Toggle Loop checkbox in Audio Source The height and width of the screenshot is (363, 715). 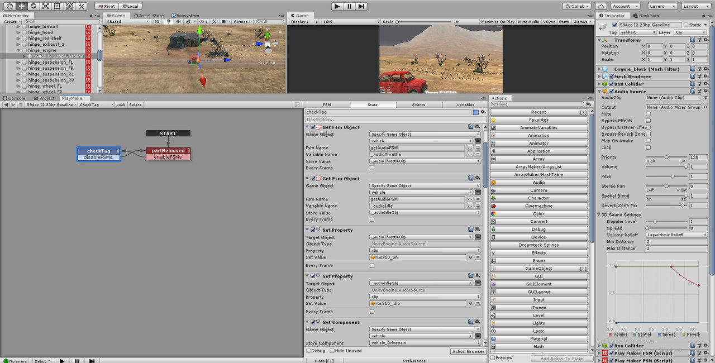point(649,147)
